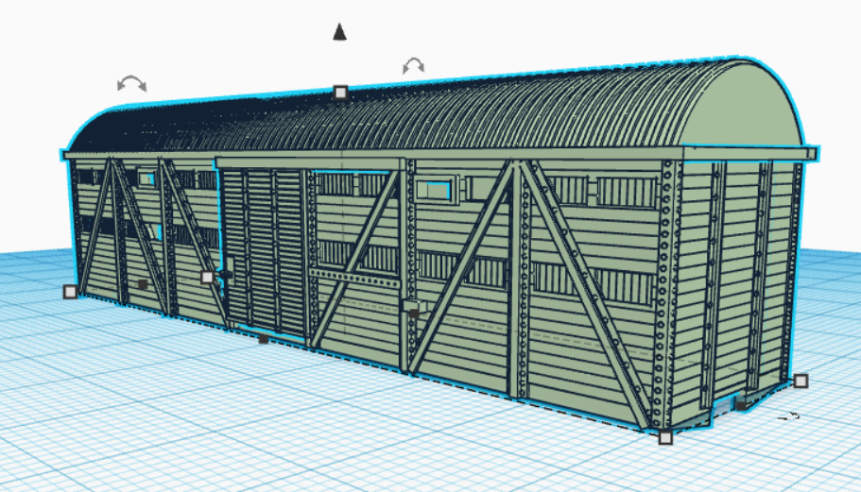Click the small rotation arrow on the workplane by the end wall
This screenshot has width=861, height=492.
point(788,416)
